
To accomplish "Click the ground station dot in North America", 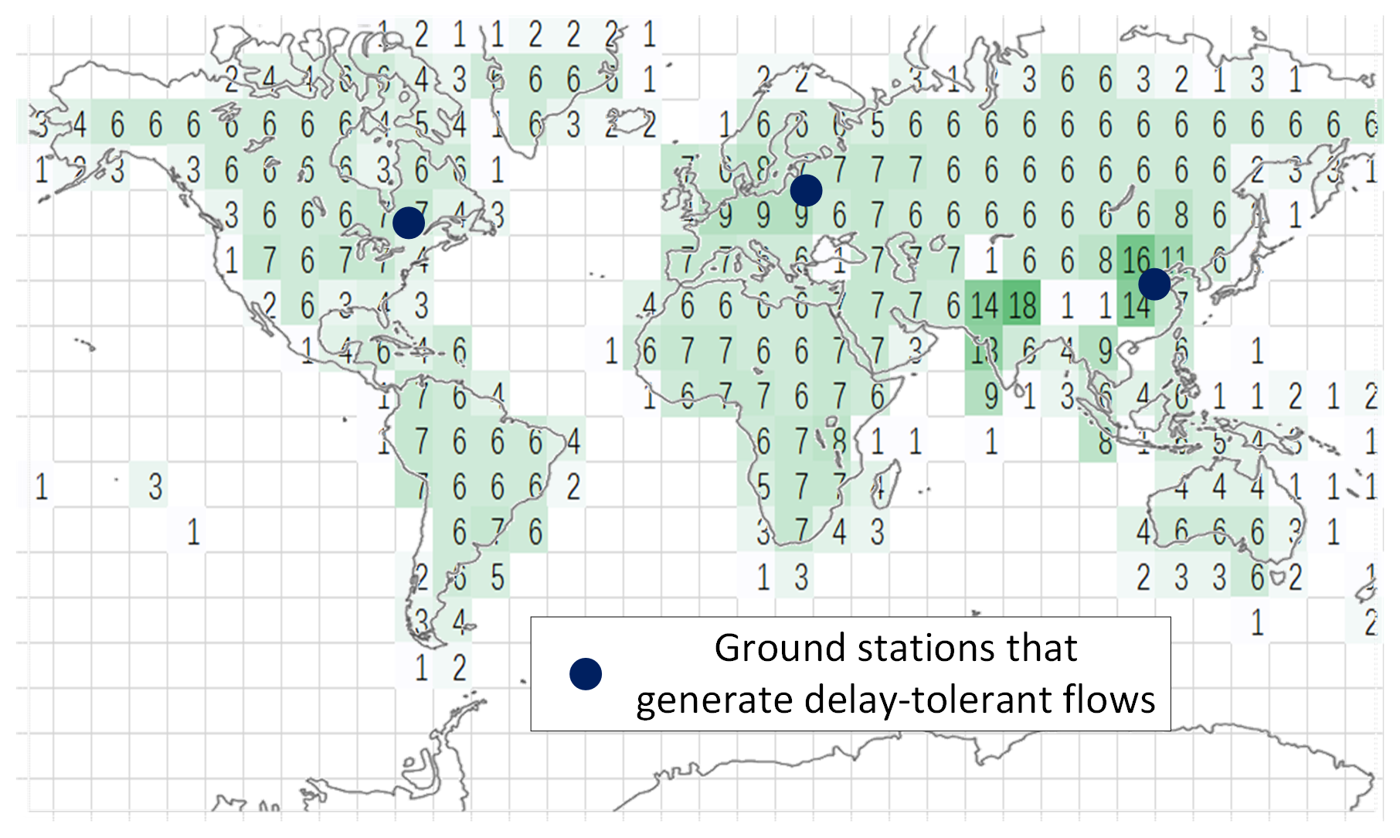I will pos(409,223).
